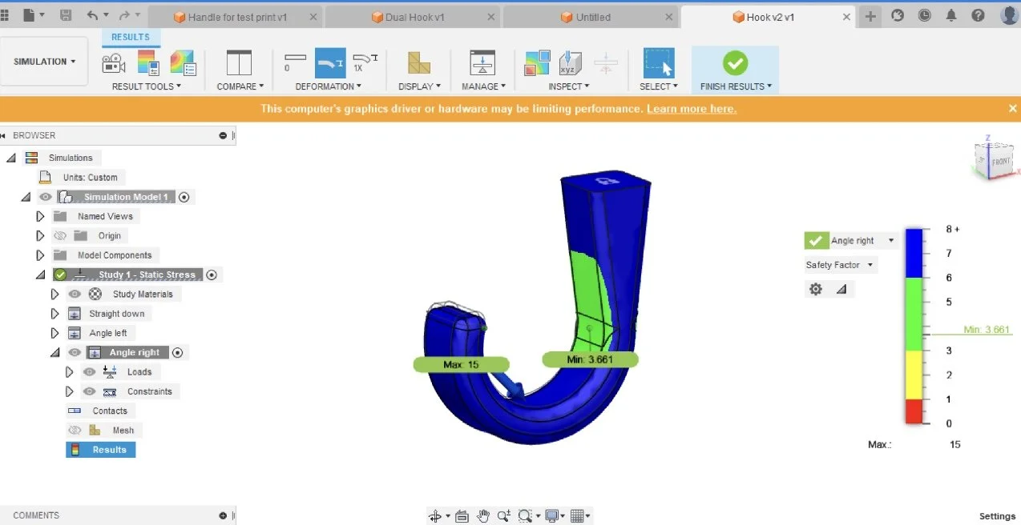Select the actual 1X deformation icon
This screenshot has width=1021, height=525.
[x=365, y=62]
